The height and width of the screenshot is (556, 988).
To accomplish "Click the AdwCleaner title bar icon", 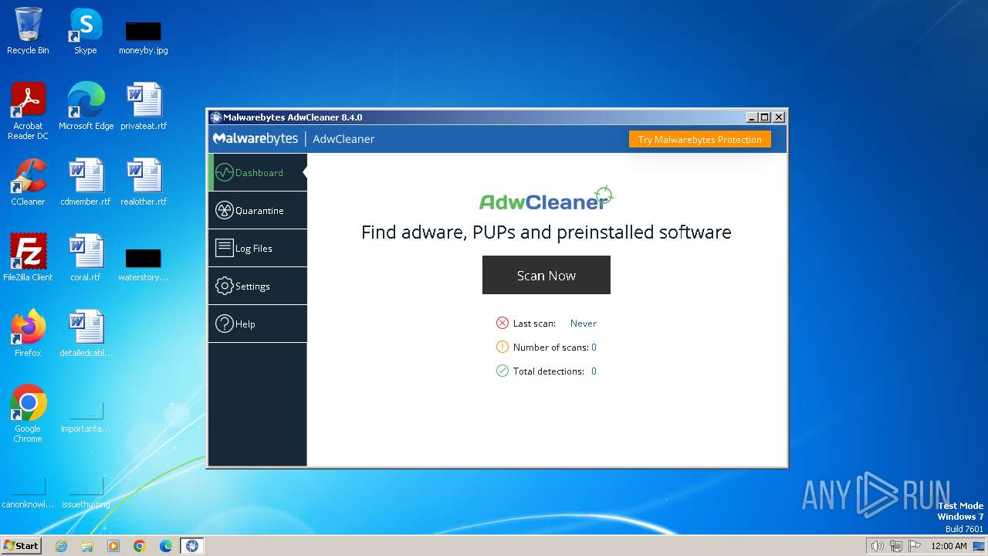I will pos(216,117).
